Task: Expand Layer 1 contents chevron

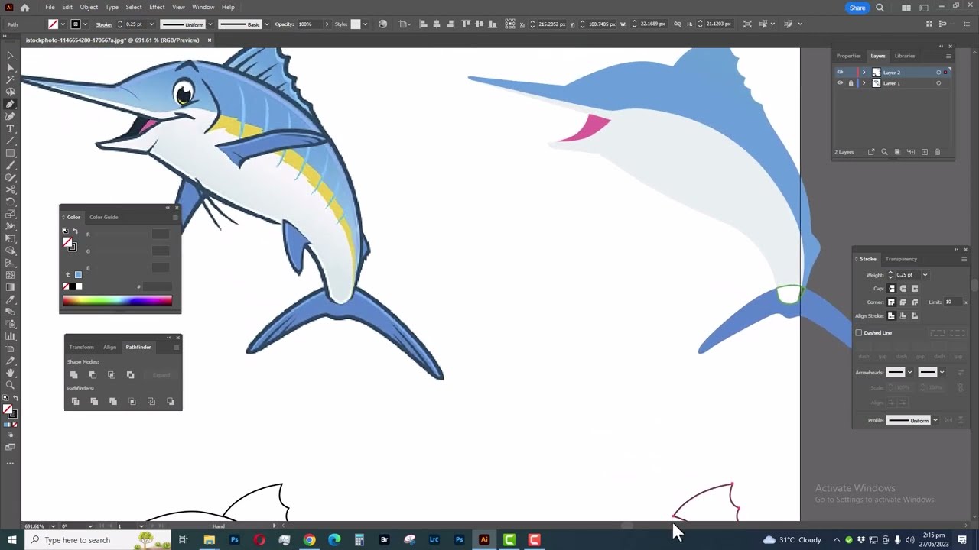Action: click(864, 83)
